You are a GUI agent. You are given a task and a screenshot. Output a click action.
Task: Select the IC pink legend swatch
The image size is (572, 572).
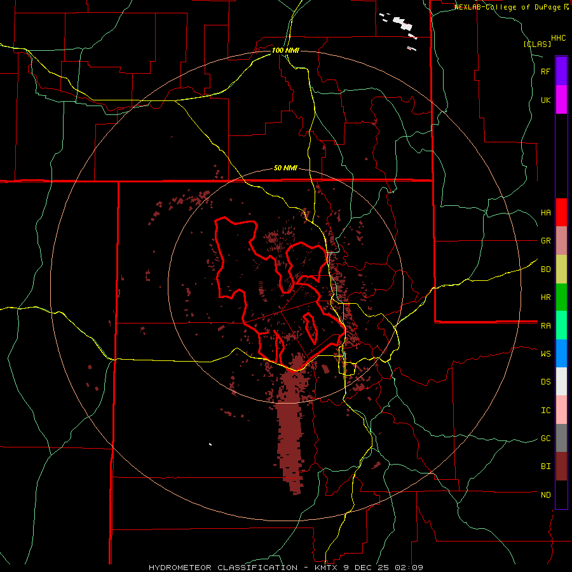click(561, 410)
